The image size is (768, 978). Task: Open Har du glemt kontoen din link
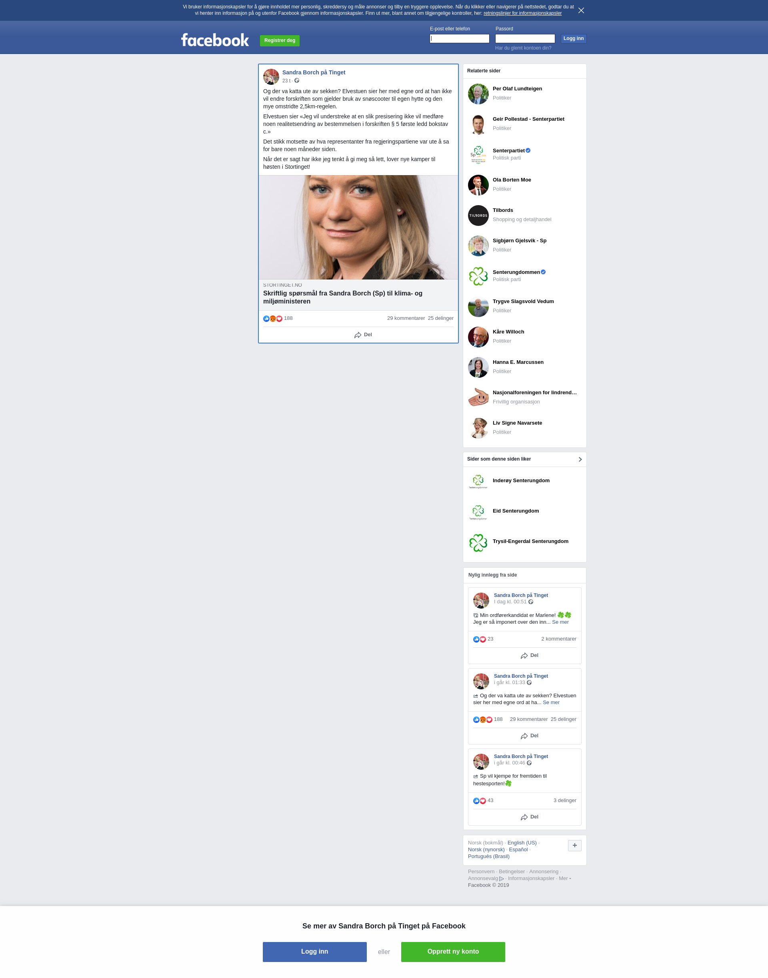(x=523, y=48)
